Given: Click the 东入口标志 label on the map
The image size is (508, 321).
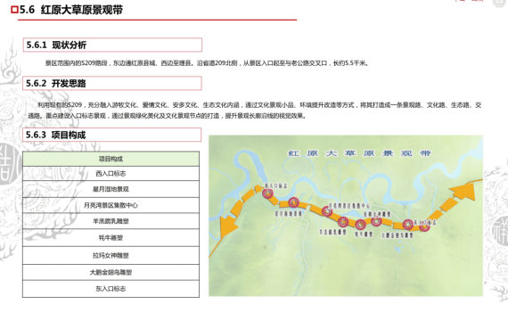Looking at the screenshot, I should [425, 222].
